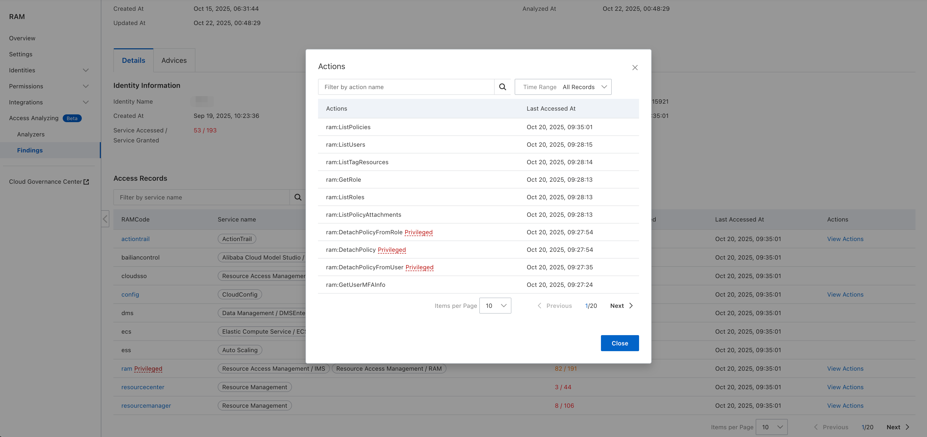Click View Actions for resourcecenter row

tap(845, 387)
